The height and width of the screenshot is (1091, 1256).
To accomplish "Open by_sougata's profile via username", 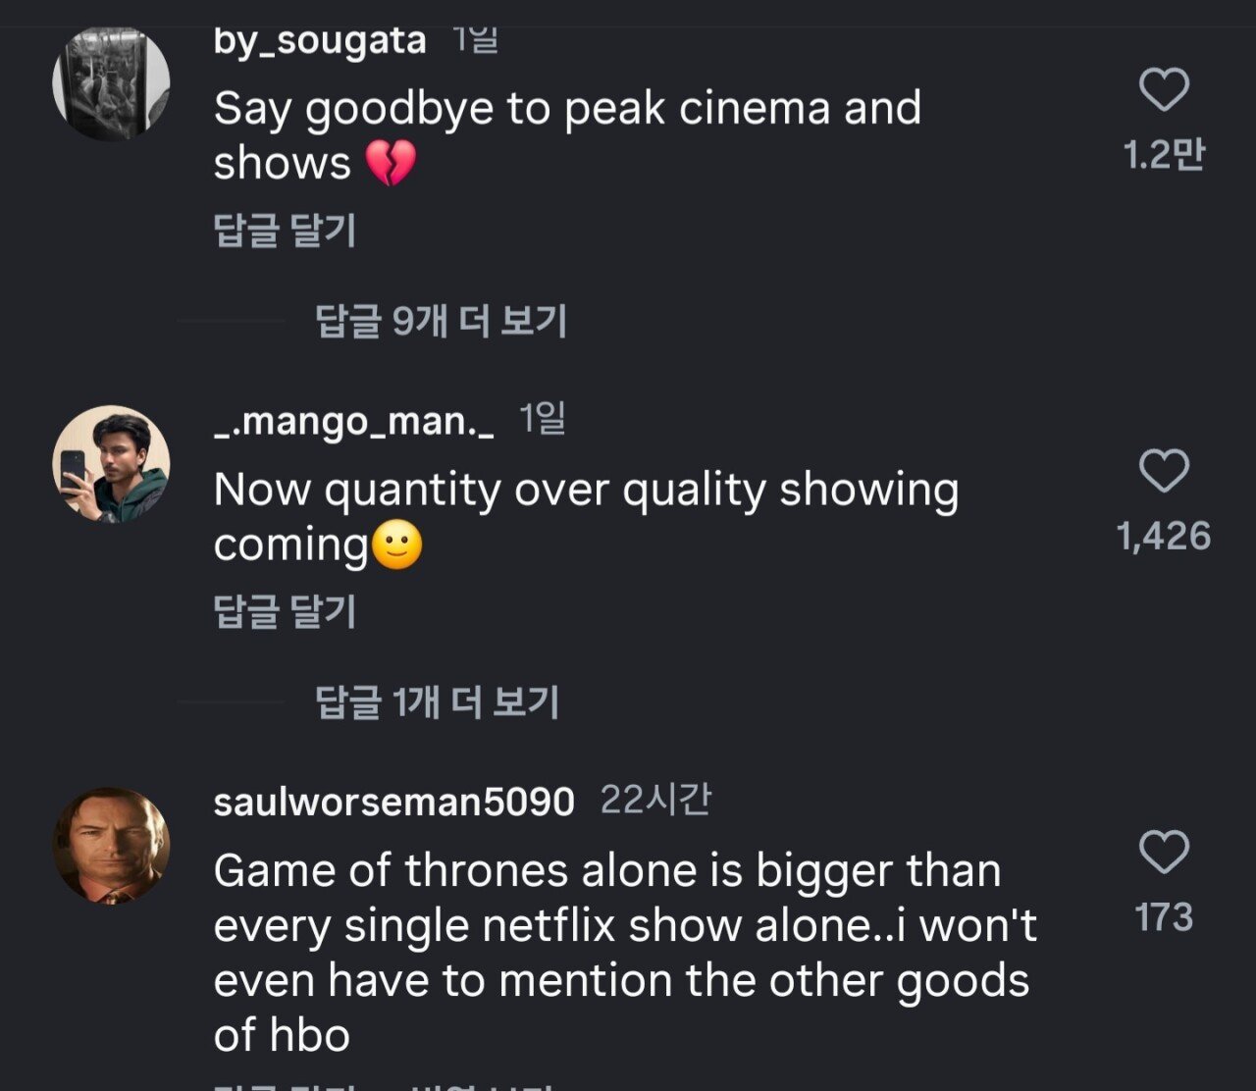I will (318, 39).
